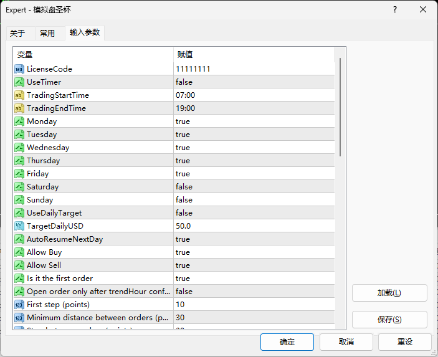The height and width of the screenshot is (357, 438).
Task: Click the TargetDailyUSD double type icon
Action: click(19, 226)
